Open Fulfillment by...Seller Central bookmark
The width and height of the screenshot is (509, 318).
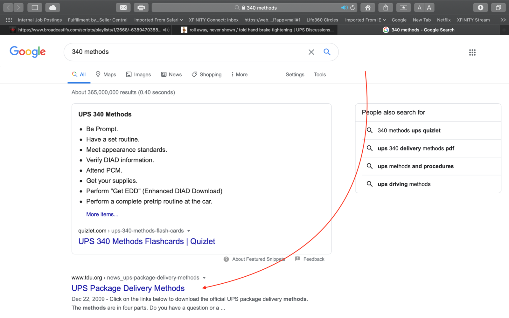pos(98,20)
